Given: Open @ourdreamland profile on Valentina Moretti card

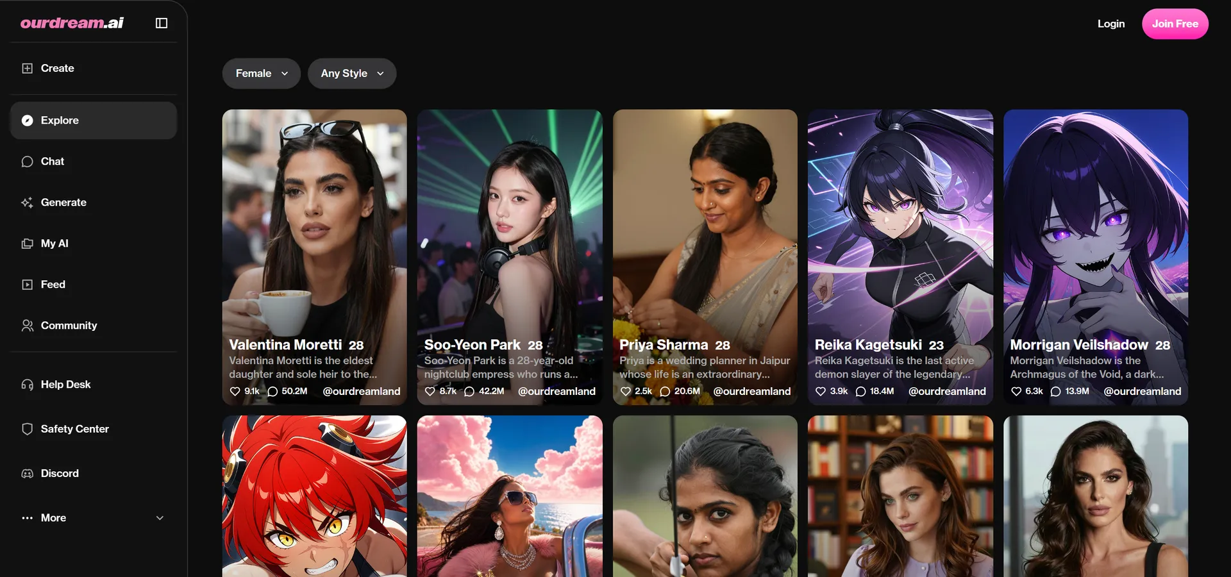Looking at the screenshot, I should 362,391.
